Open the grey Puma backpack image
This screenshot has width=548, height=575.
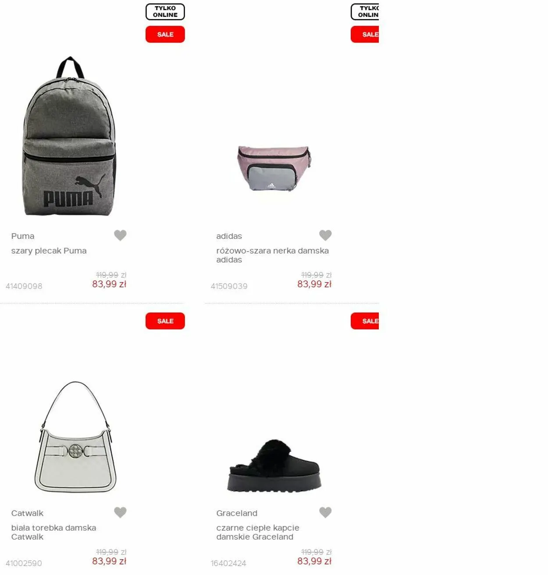coord(69,136)
